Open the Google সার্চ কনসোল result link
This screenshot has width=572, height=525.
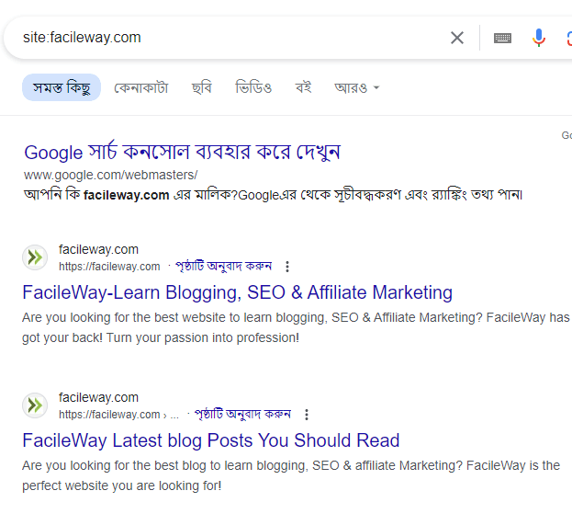click(x=182, y=152)
